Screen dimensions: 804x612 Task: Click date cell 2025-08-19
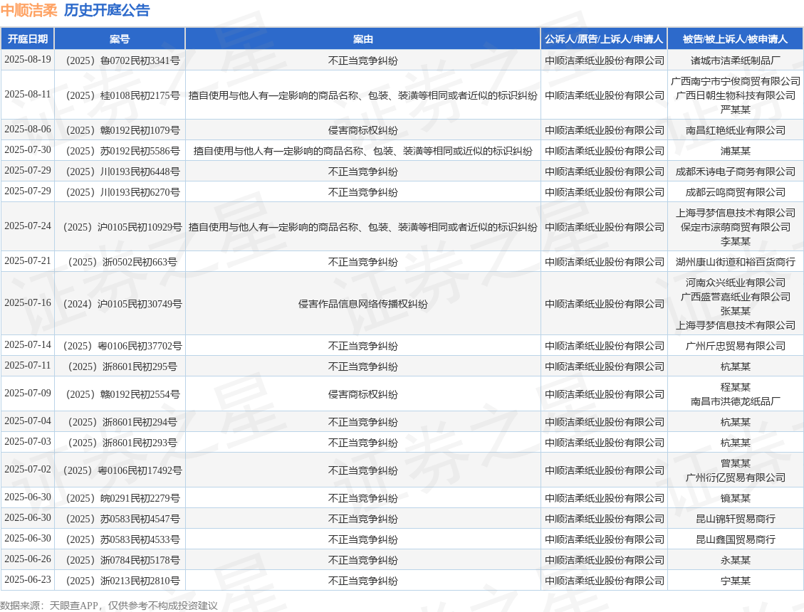(28, 60)
